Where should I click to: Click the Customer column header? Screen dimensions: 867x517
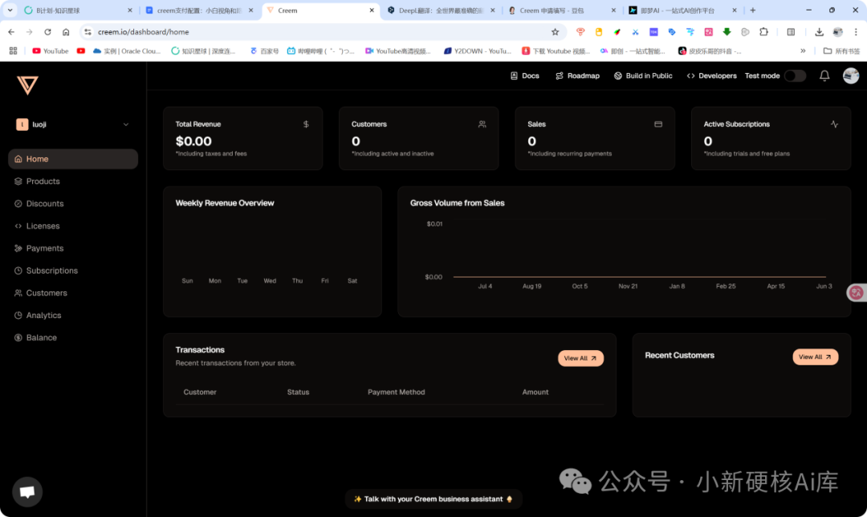[200, 392]
